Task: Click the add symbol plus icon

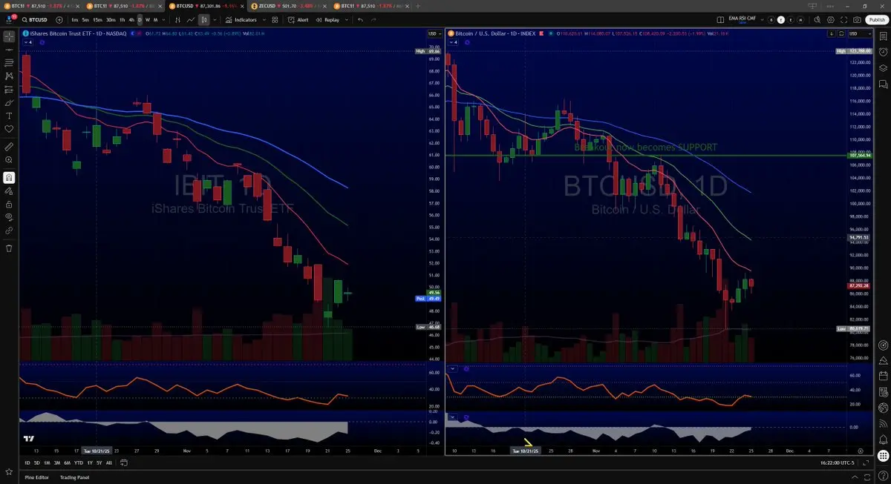Action: (59, 19)
